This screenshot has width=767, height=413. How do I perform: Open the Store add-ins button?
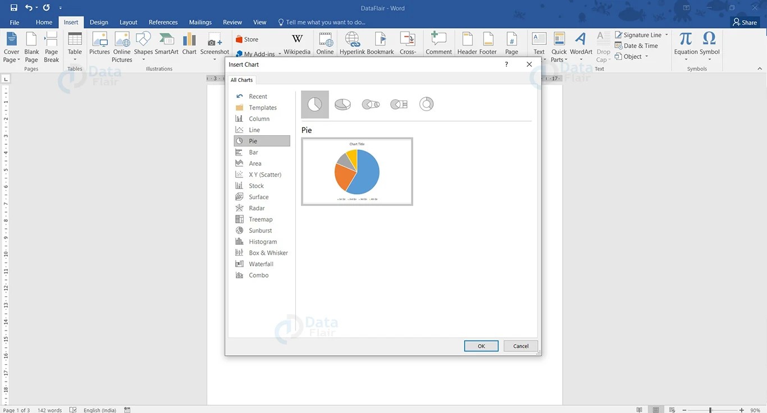[x=247, y=39]
